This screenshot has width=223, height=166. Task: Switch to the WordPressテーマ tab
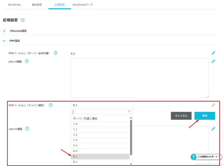pos(83,5)
